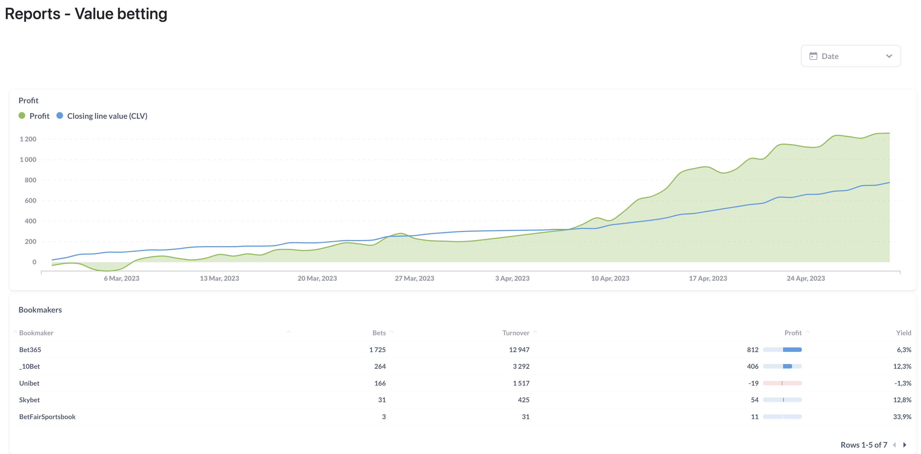This screenshot has width=921, height=454.
Task: Select the _10Bet bookmaker row
Action: point(463,366)
